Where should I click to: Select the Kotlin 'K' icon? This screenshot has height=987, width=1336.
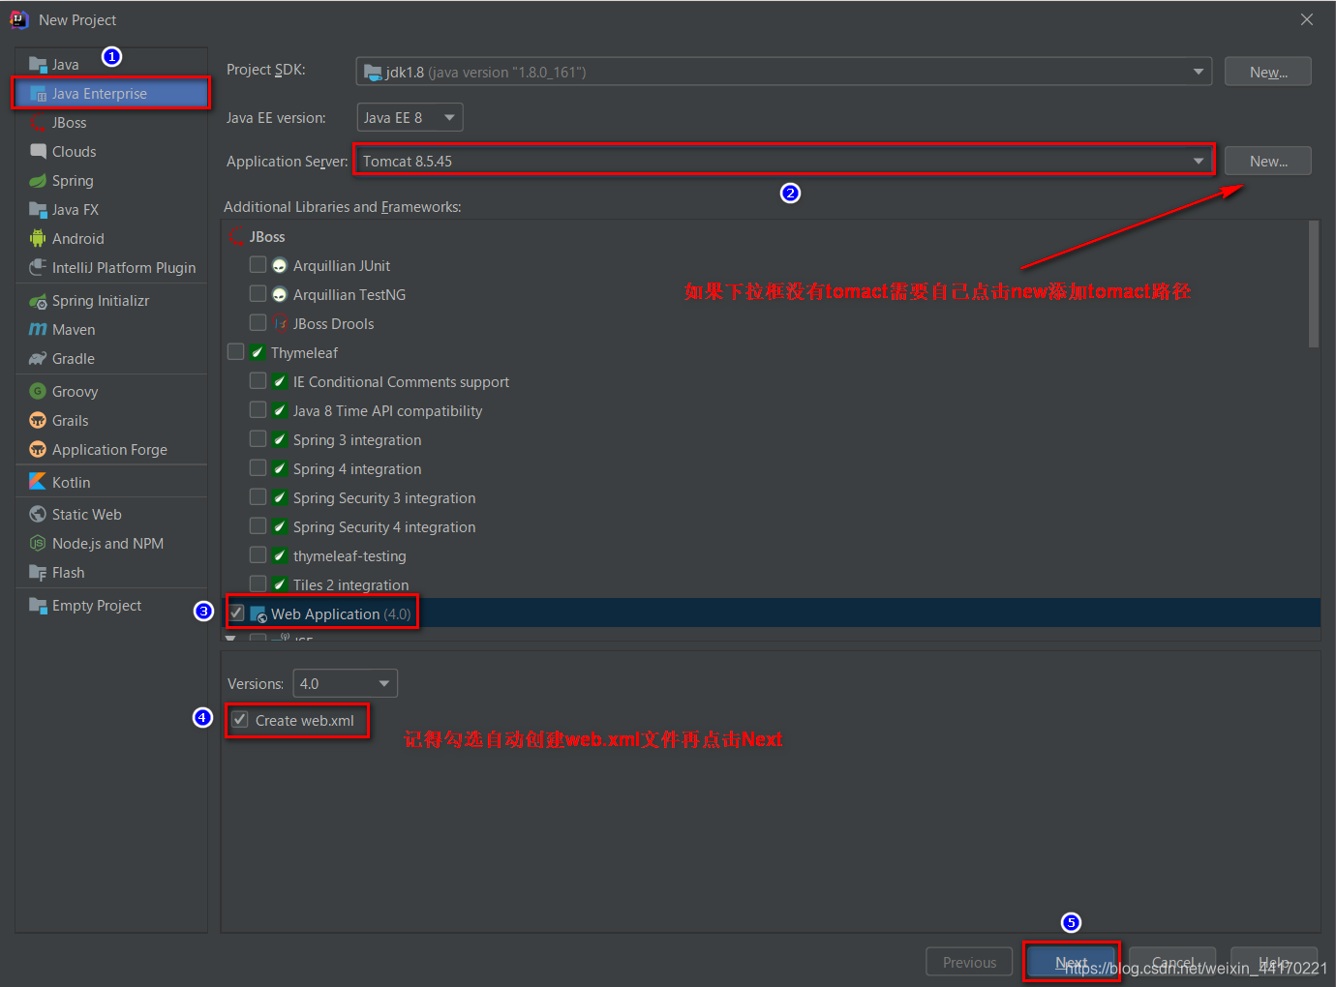tap(38, 482)
